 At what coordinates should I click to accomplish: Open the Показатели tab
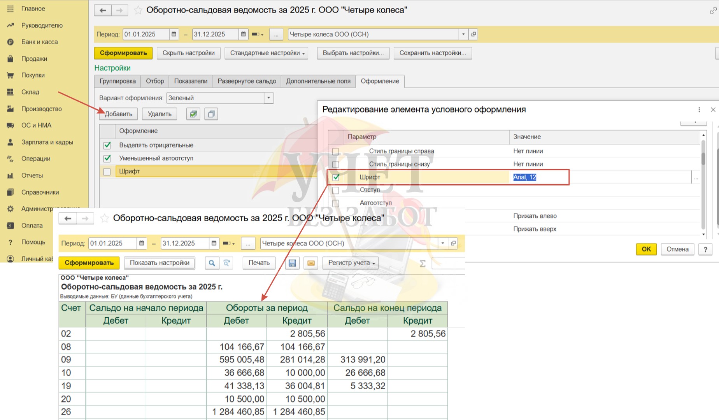191,81
